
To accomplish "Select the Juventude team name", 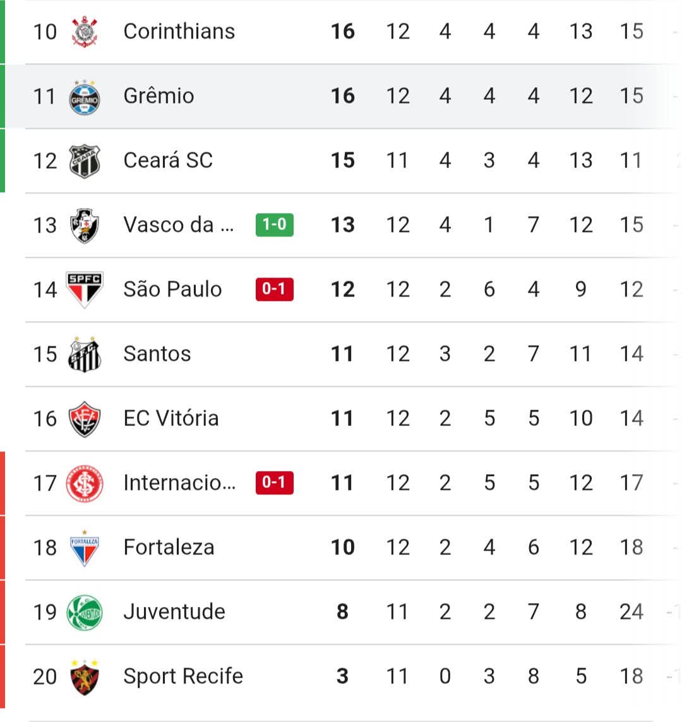I will 174,611.
